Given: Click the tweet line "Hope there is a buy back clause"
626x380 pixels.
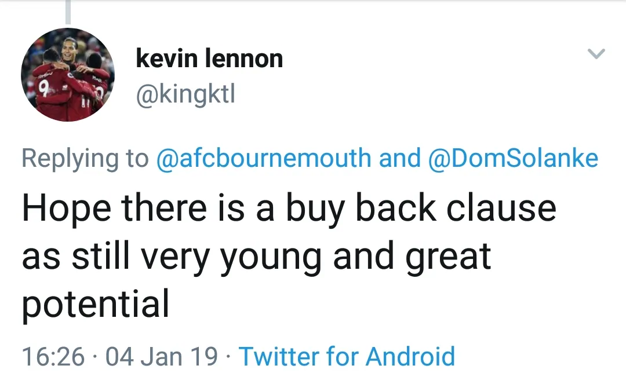Looking at the screenshot, I should click(x=289, y=209).
